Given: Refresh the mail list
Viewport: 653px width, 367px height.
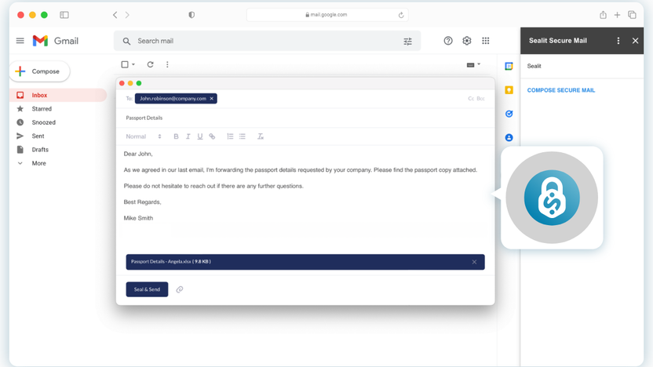Looking at the screenshot, I should (151, 64).
